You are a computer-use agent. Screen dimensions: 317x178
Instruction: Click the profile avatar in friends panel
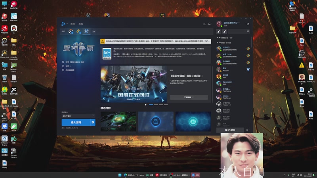[x=219, y=24]
